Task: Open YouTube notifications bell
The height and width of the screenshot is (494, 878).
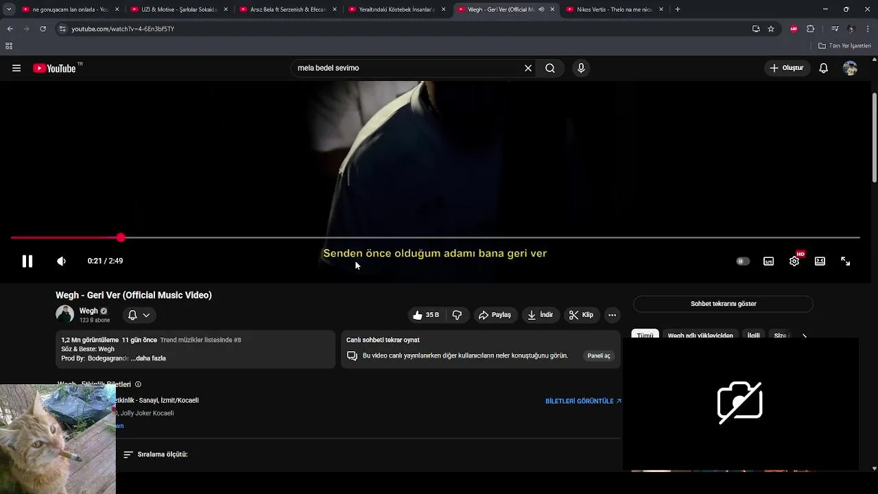Action: tap(824, 68)
